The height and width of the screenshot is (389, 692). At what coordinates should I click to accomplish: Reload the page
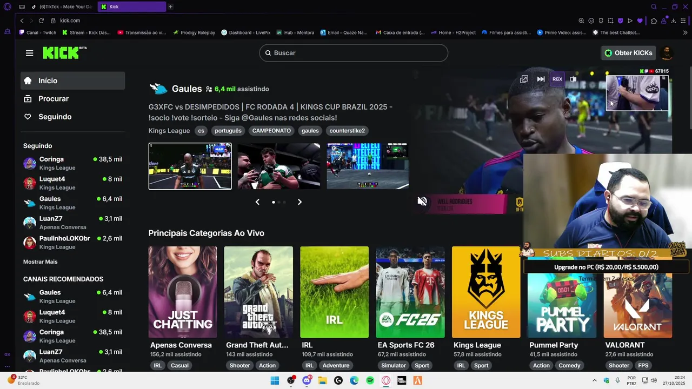coord(41,21)
